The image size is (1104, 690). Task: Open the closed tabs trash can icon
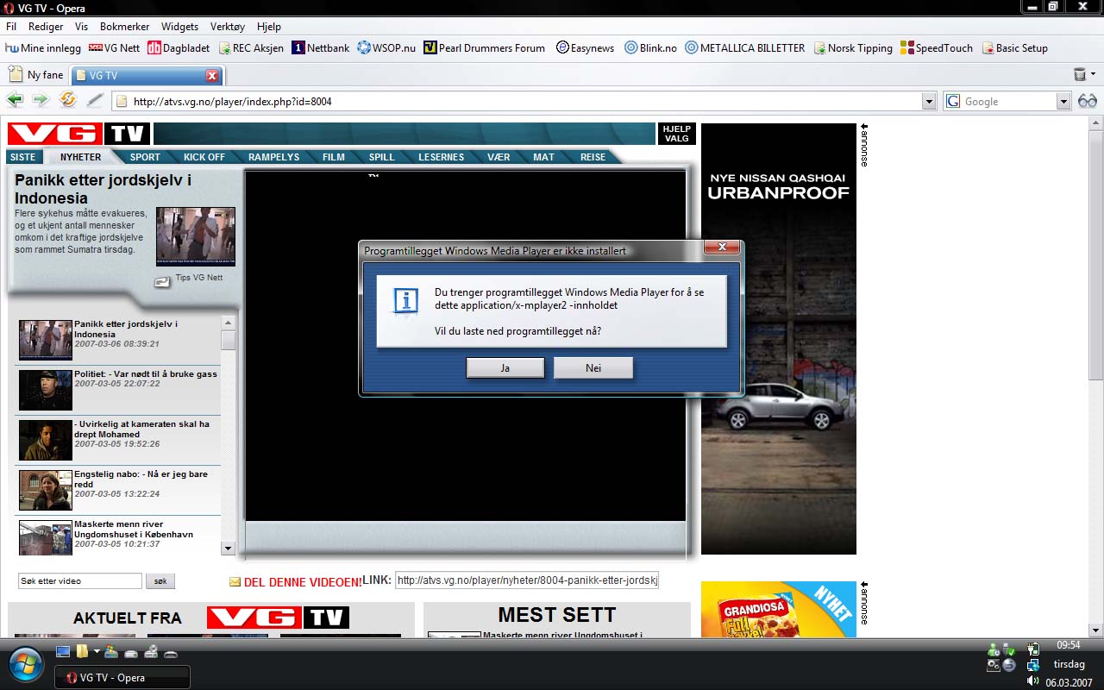1079,75
